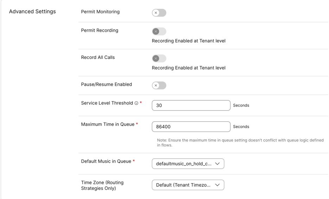This screenshot has width=329, height=199.
Task: Click the Permit Monitoring label
Action: [x=100, y=12]
